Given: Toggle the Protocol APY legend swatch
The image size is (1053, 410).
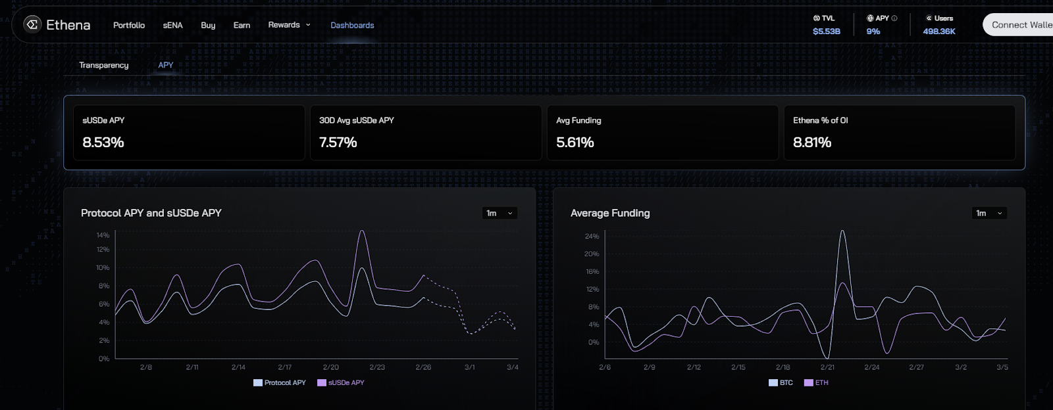Looking at the screenshot, I should pyautogui.click(x=258, y=382).
